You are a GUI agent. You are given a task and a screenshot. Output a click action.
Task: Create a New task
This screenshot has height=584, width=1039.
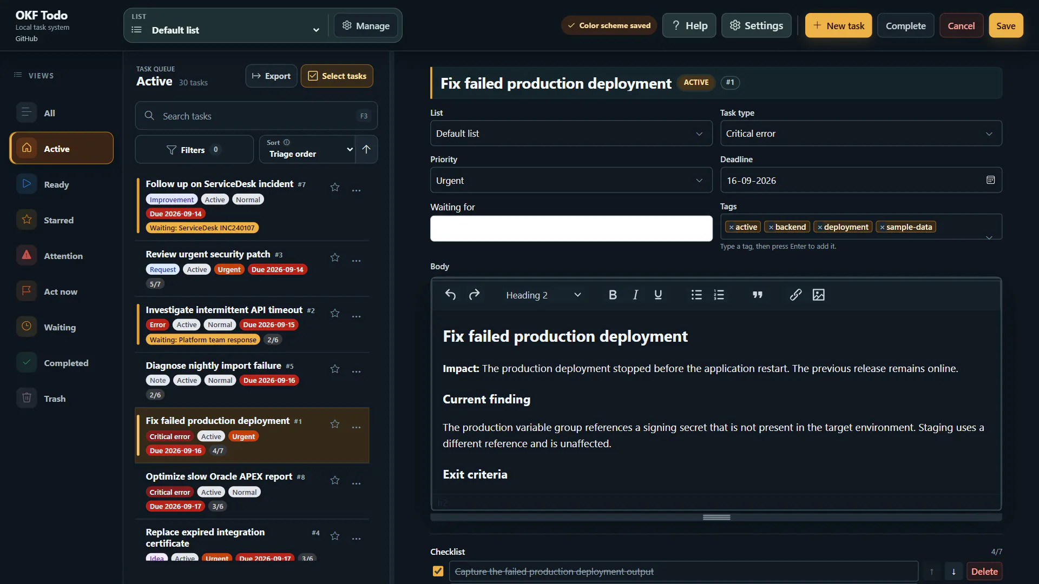(838, 25)
